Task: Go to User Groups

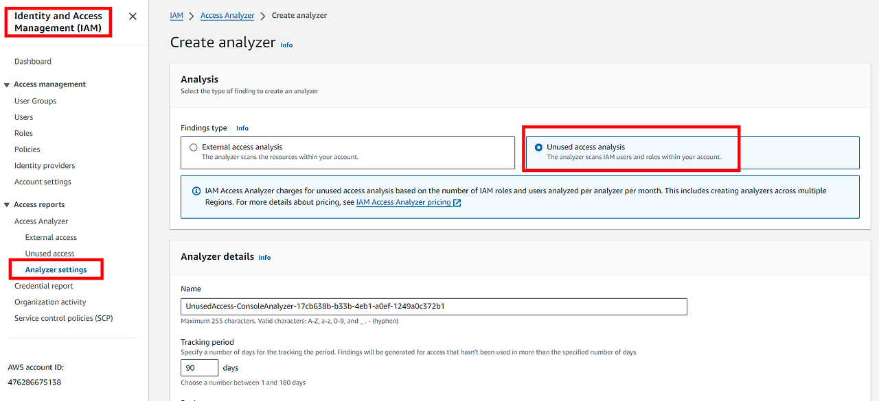Action: [35, 101]
